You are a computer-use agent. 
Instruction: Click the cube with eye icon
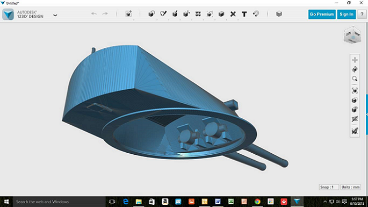click(355, 110)
